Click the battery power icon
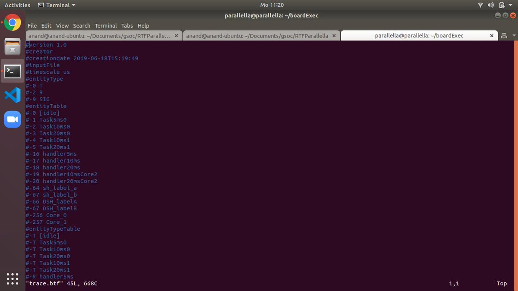Screen dimensions: 518x291 pyautogui.click(x=502, y=5)
